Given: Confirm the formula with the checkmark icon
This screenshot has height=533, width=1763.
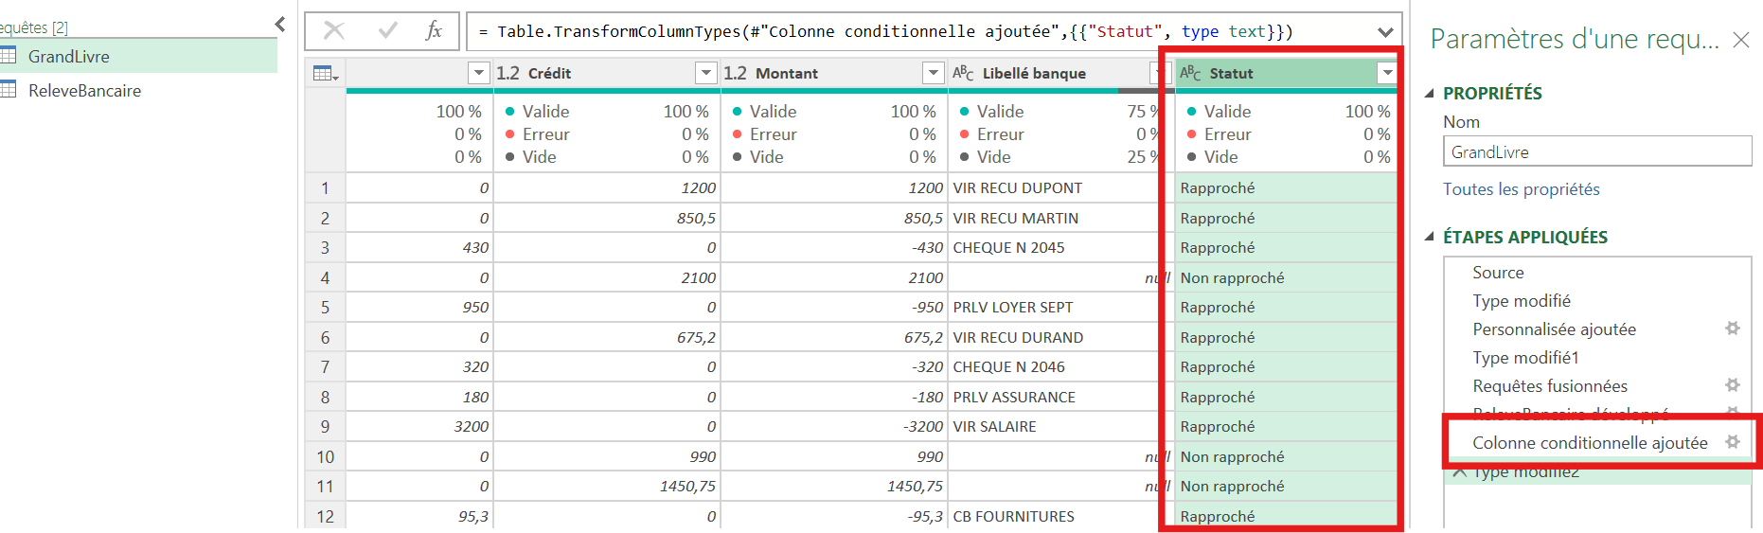Looking at the screenshot, I should coord(388,31).
